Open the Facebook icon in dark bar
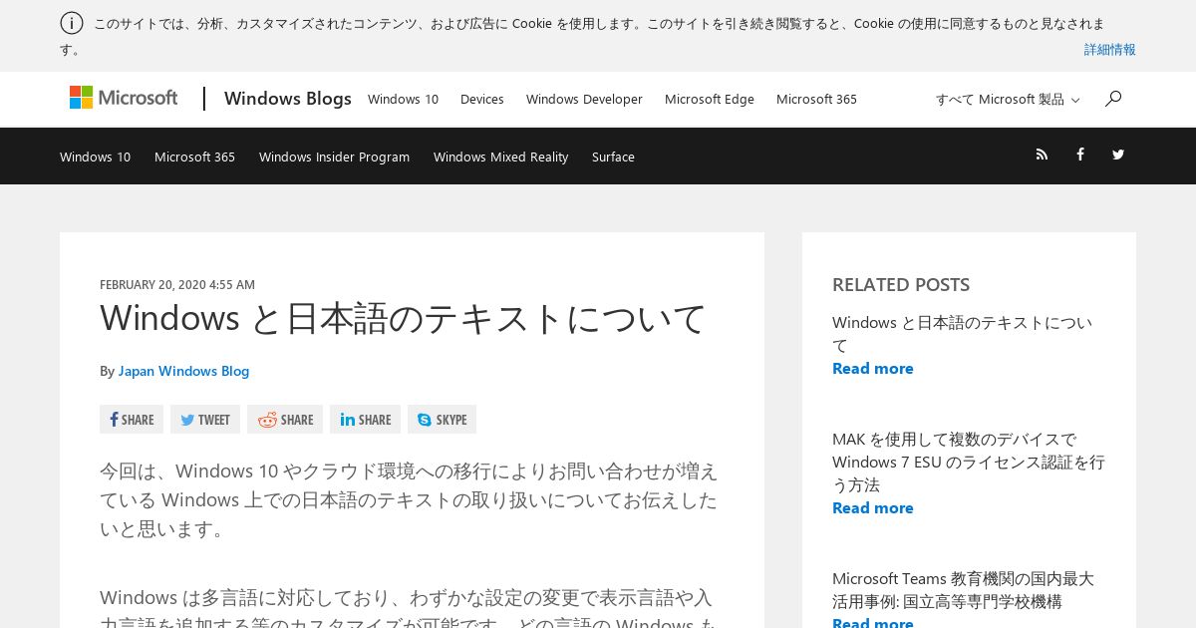 pyautogui.click(x=1079, y=155)
